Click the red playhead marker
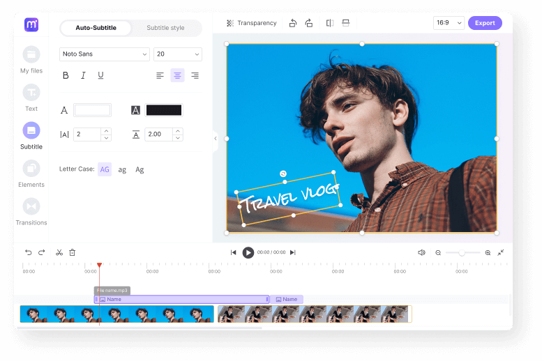 pyautogui.click(x=99, y=265)
